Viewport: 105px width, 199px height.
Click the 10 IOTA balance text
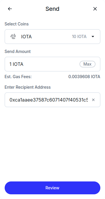pos(79,37)
